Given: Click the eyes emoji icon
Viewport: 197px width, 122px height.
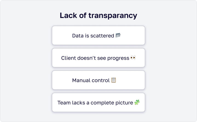Looking at the screenshot, I should [133, 58].
